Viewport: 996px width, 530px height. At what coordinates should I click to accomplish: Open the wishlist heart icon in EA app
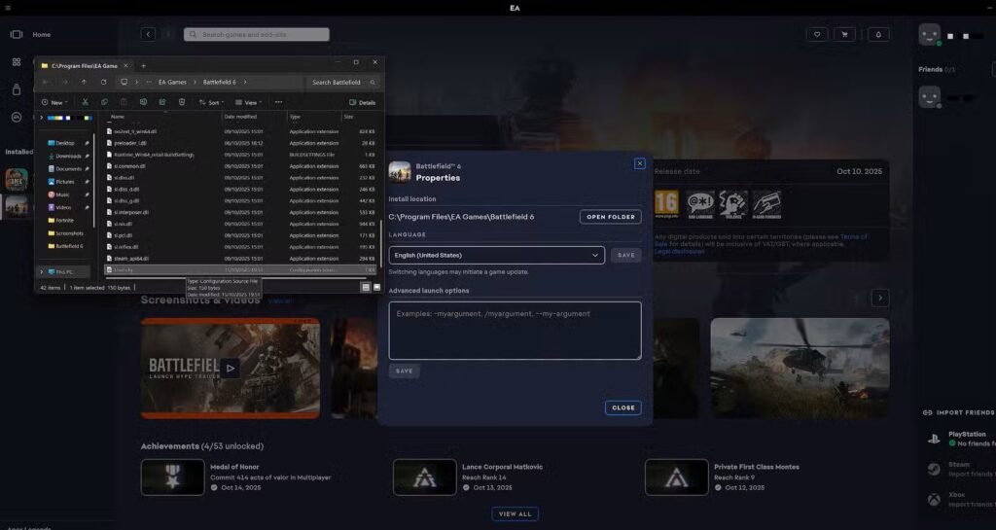(x=817, y=34)
